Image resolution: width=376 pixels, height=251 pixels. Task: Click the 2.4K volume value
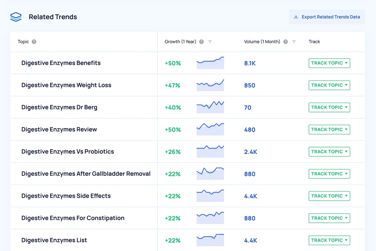click(x=251, y=152)
